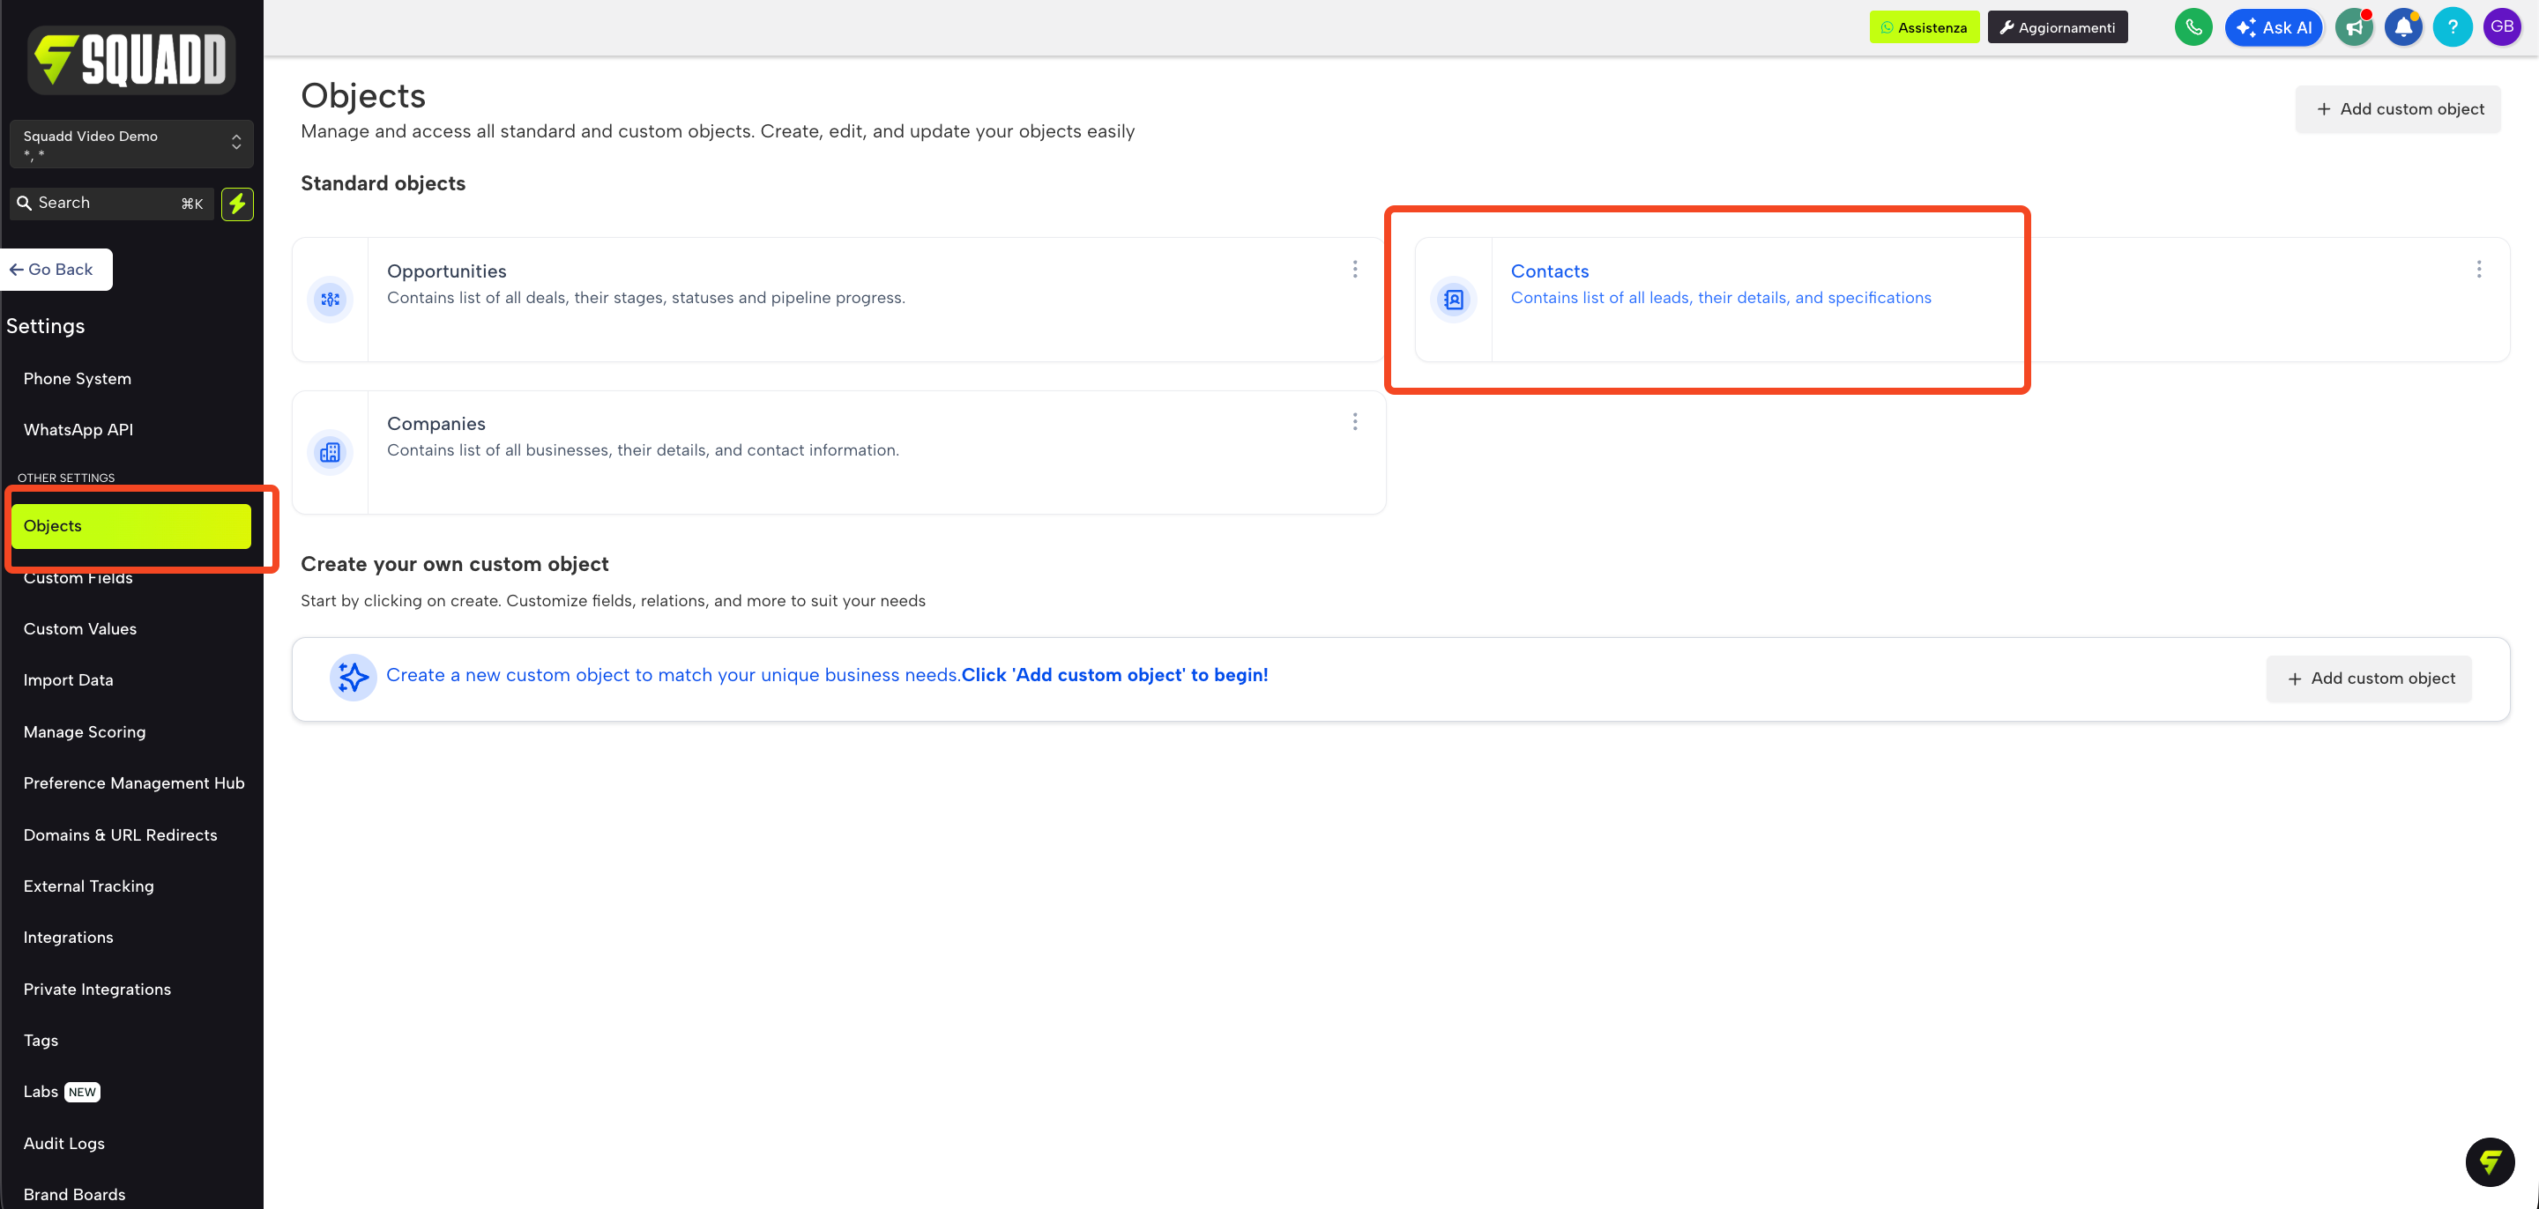Click the banner text about creating custom objects

(x=827, y=676)
